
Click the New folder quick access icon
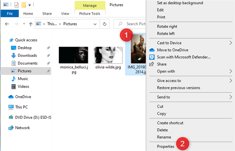(24, 5)
